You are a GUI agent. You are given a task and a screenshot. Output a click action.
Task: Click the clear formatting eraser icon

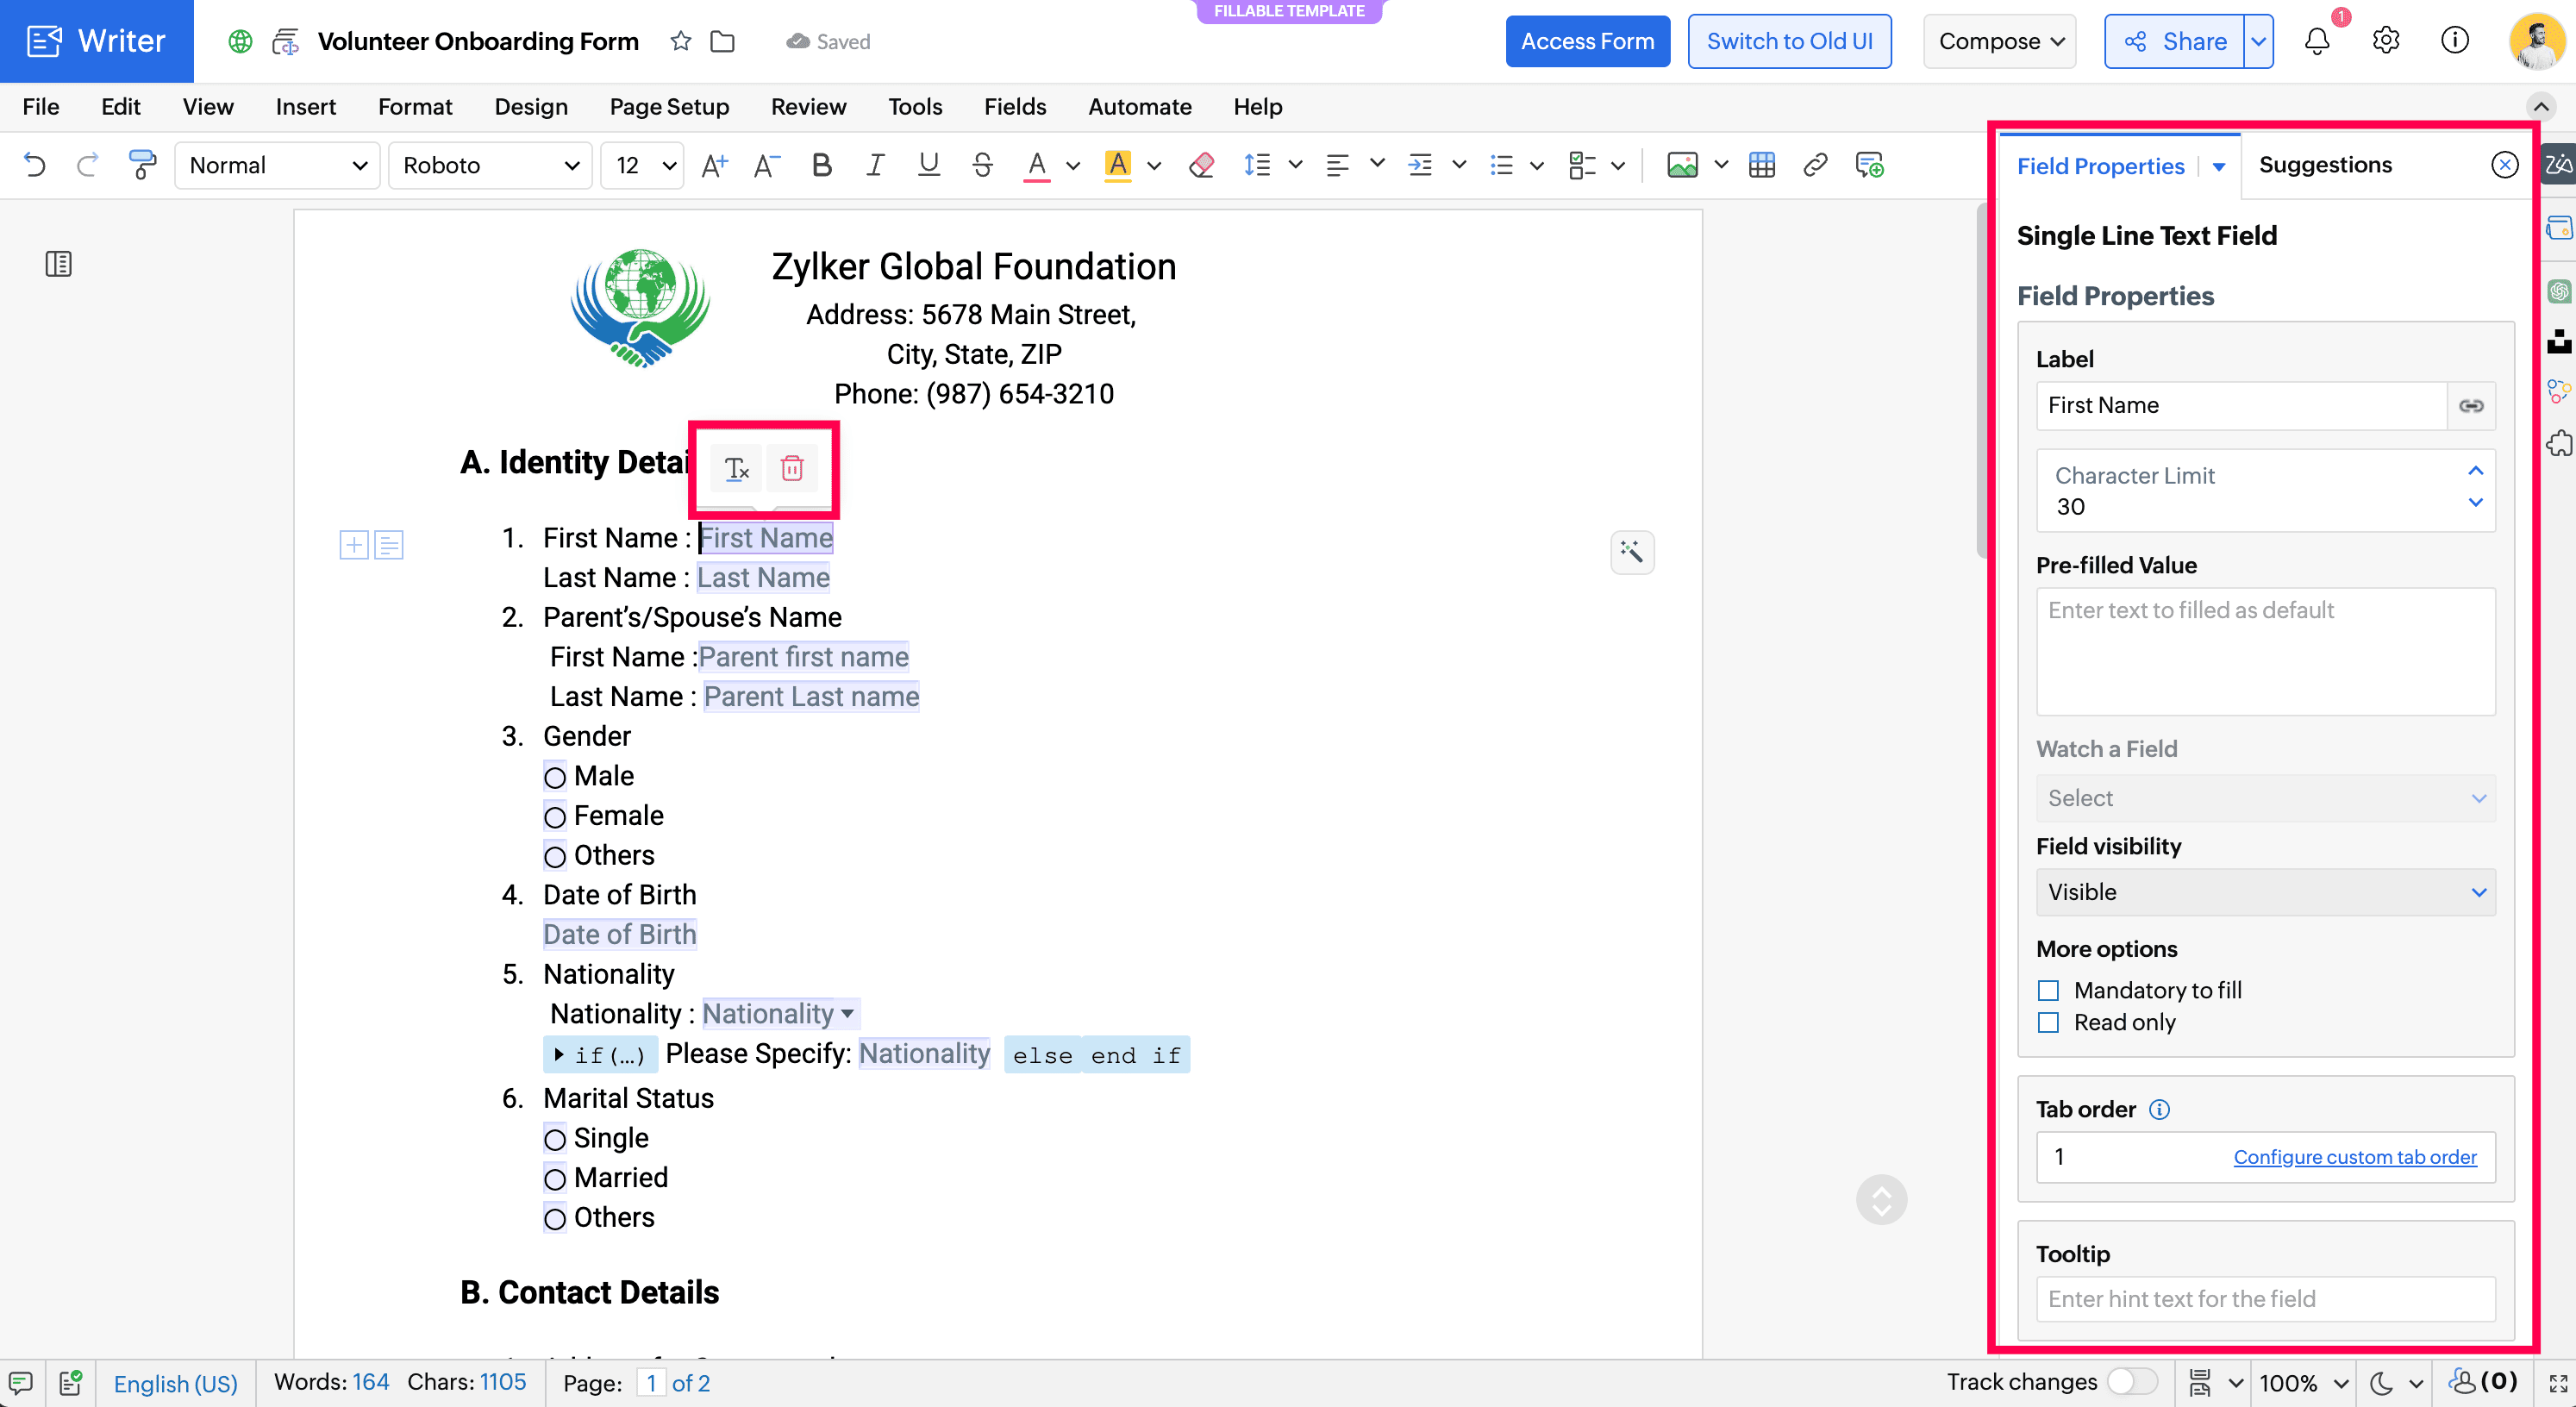point(1201,165)
